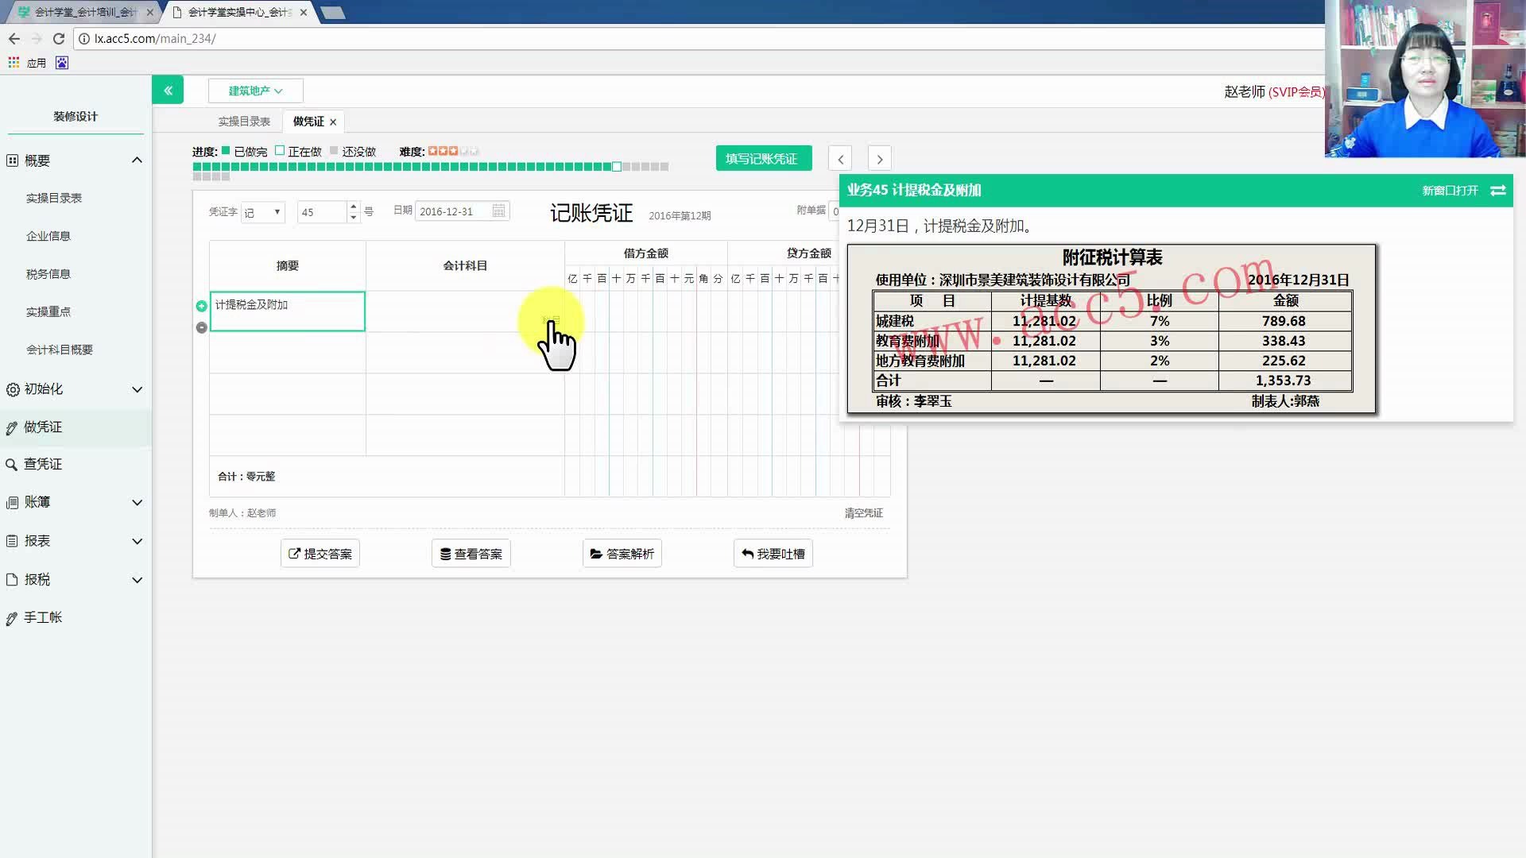Click the 账簿 ledger icon in sidebar
The height and width of the screenshot is (858, 1526).
coord(11,501)
